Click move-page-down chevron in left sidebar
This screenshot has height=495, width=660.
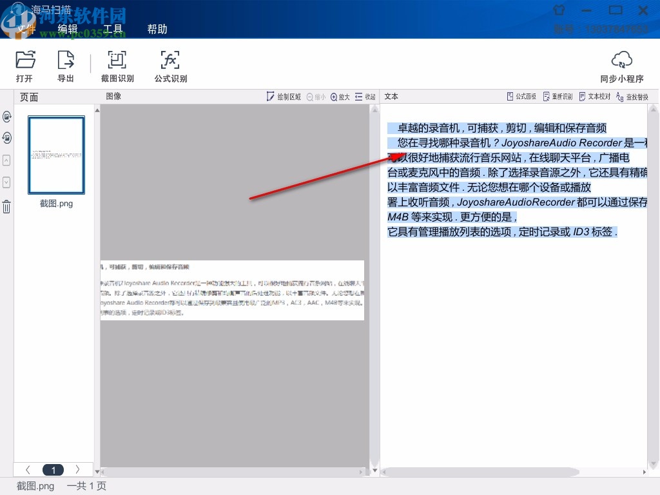[7, 182]
